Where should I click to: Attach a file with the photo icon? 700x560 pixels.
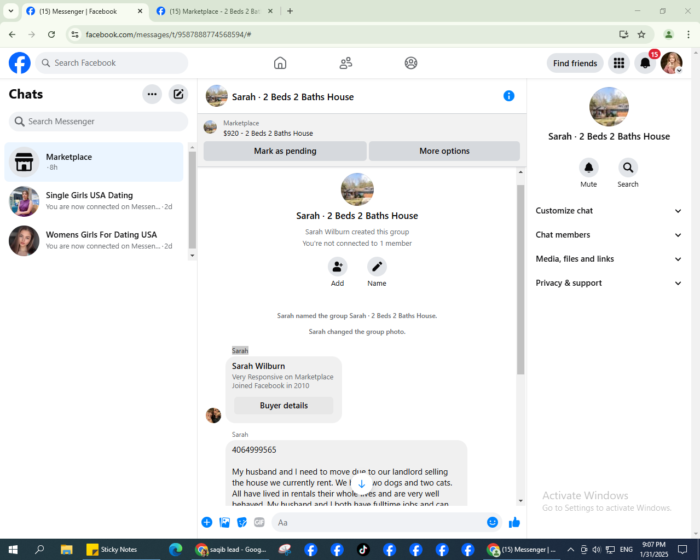tap(224, 522)
